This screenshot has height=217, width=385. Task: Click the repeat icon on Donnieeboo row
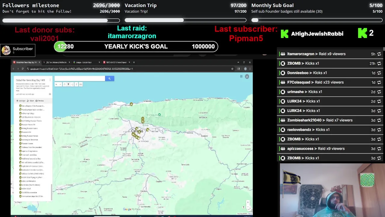tap(379, 73)
